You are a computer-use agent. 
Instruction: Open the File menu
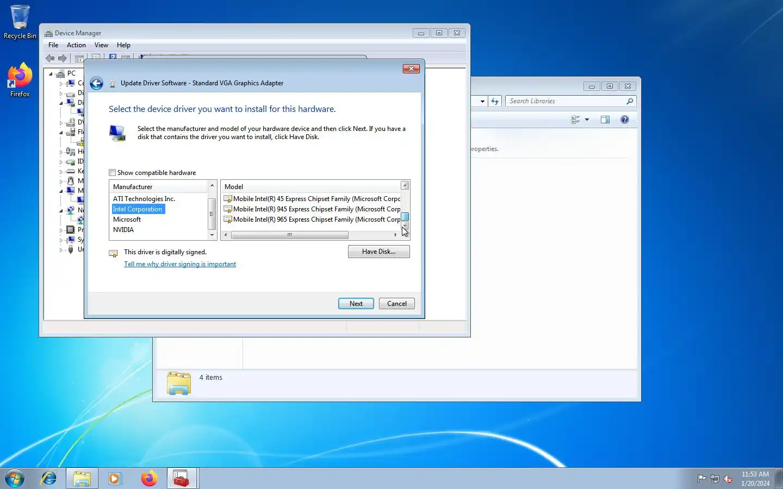click(53, 45)
